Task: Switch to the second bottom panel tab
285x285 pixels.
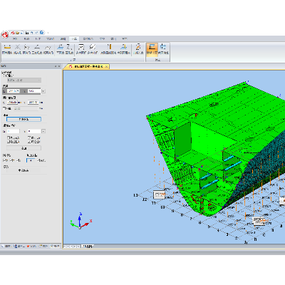Action: tap(19, 246)
